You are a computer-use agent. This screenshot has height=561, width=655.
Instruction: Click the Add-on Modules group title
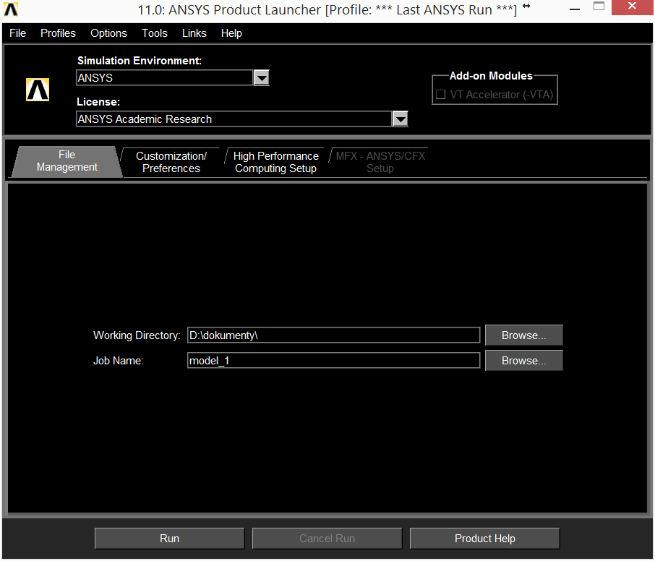(x=491, y=76)
